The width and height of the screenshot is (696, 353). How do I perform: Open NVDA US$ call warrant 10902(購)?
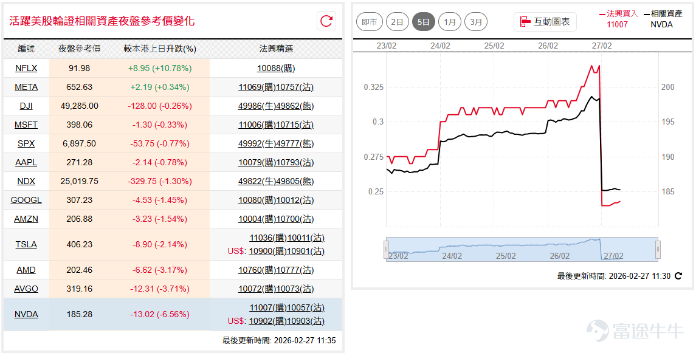point(267,321)
